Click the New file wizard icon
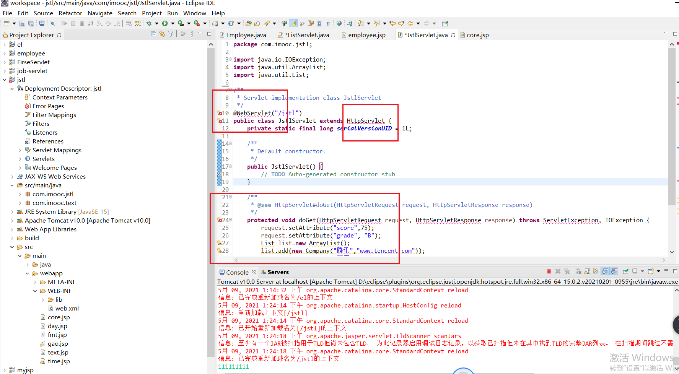This screenshot has width=679, height=374. [x=7, y=23]
